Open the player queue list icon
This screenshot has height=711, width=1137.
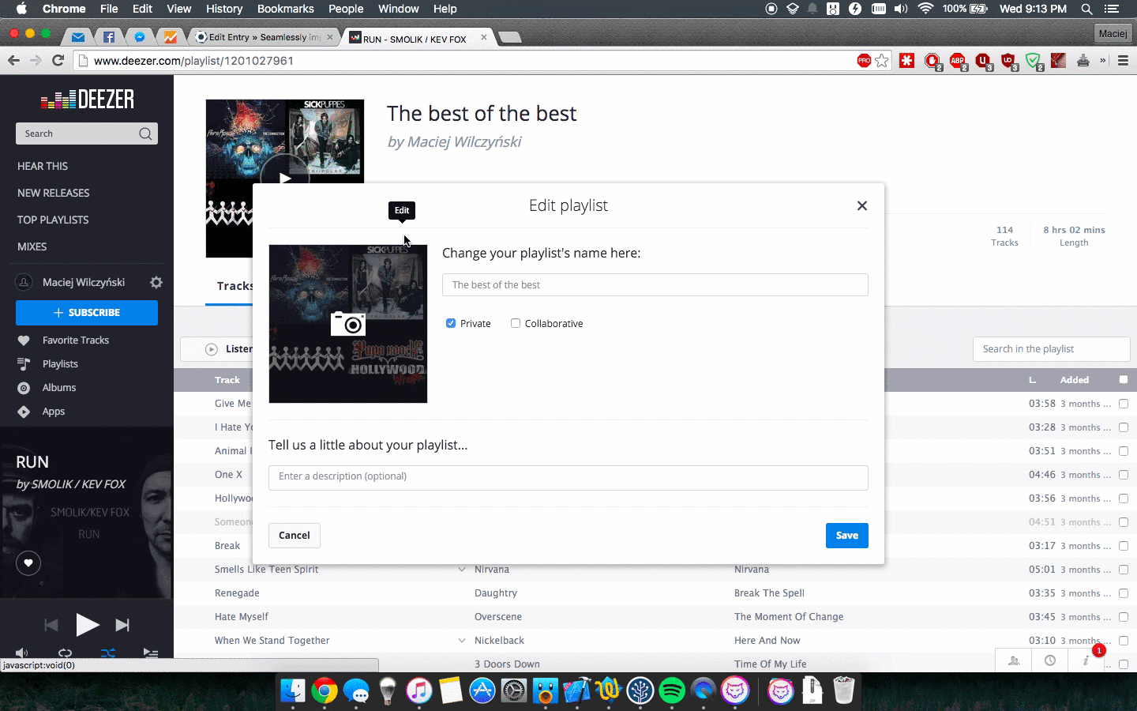pyautogui.click(x=151, y=653)
